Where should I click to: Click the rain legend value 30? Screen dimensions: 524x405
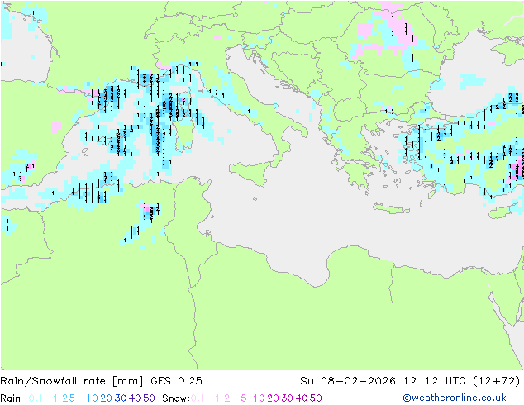tap(121, 398)
